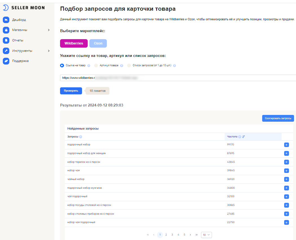This screenshot has width=296, height=240.
Task: Go to results page 4
Action: tap(178, 235)
